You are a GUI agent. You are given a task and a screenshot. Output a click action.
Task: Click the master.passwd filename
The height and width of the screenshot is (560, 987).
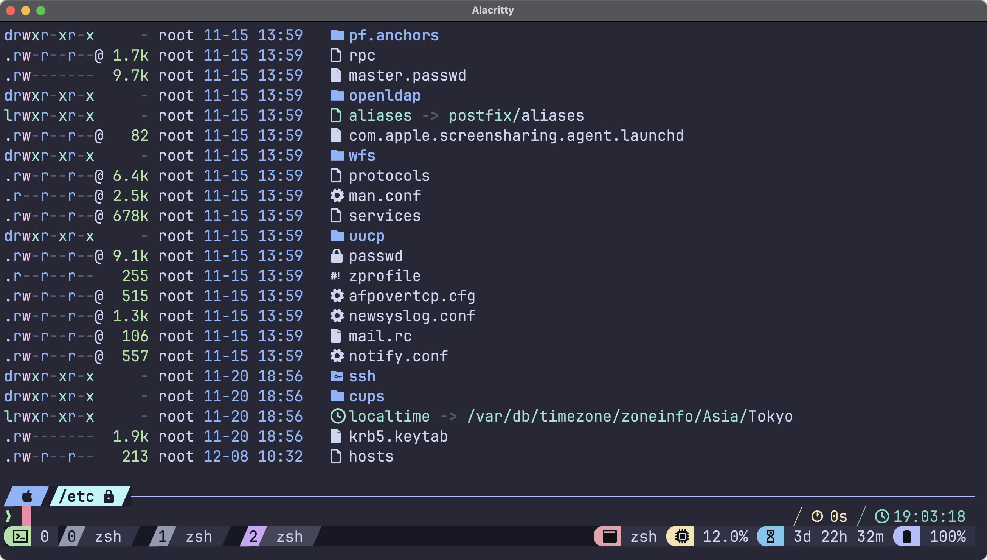pos(407,75)
